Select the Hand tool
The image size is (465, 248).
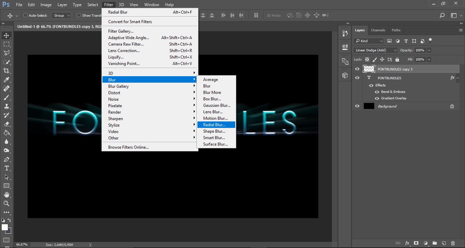[x=6, y=195]
